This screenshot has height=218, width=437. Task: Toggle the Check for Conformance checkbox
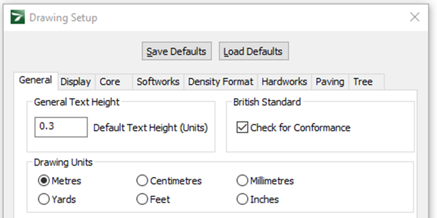(x=242, y=127)
